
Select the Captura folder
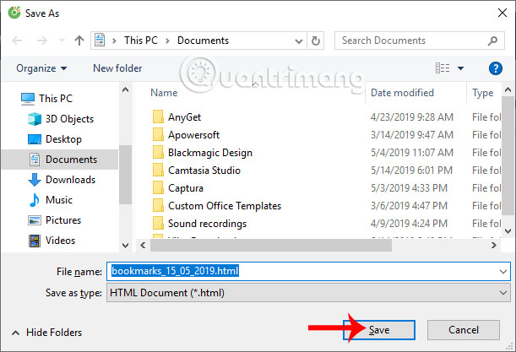186,188
